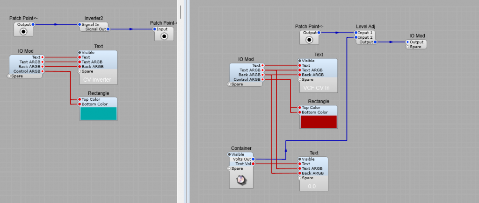The width and height of the screenshot is (479, 203).
Task: Click the jack icon of Patch Point-> module
Action: pos(164,36)
